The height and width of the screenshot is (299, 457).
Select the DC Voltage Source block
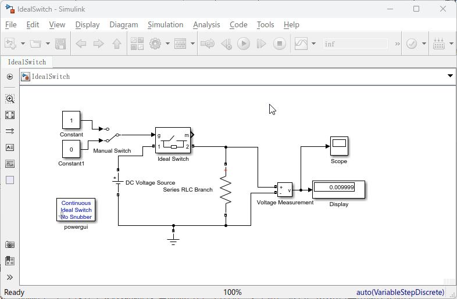click(x=118, y=182)
